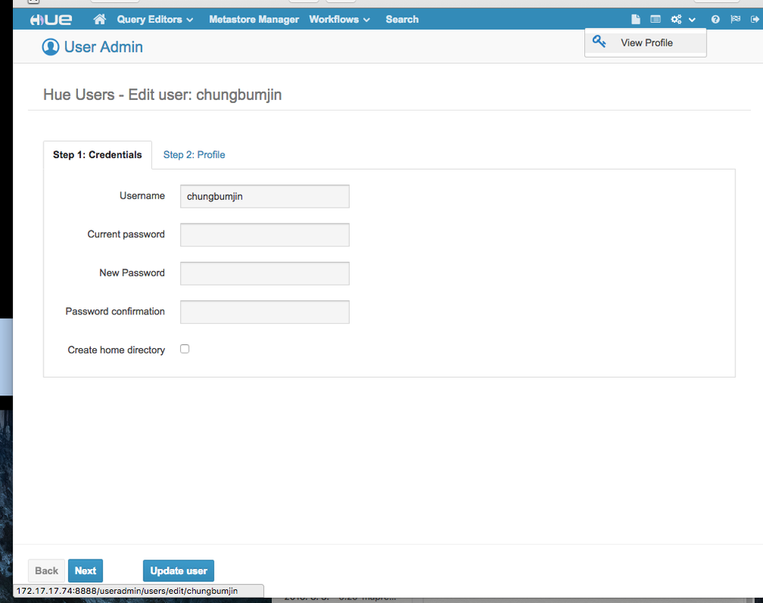
Task: Click the 'Create home directory' label
Action: click(116, 350)
